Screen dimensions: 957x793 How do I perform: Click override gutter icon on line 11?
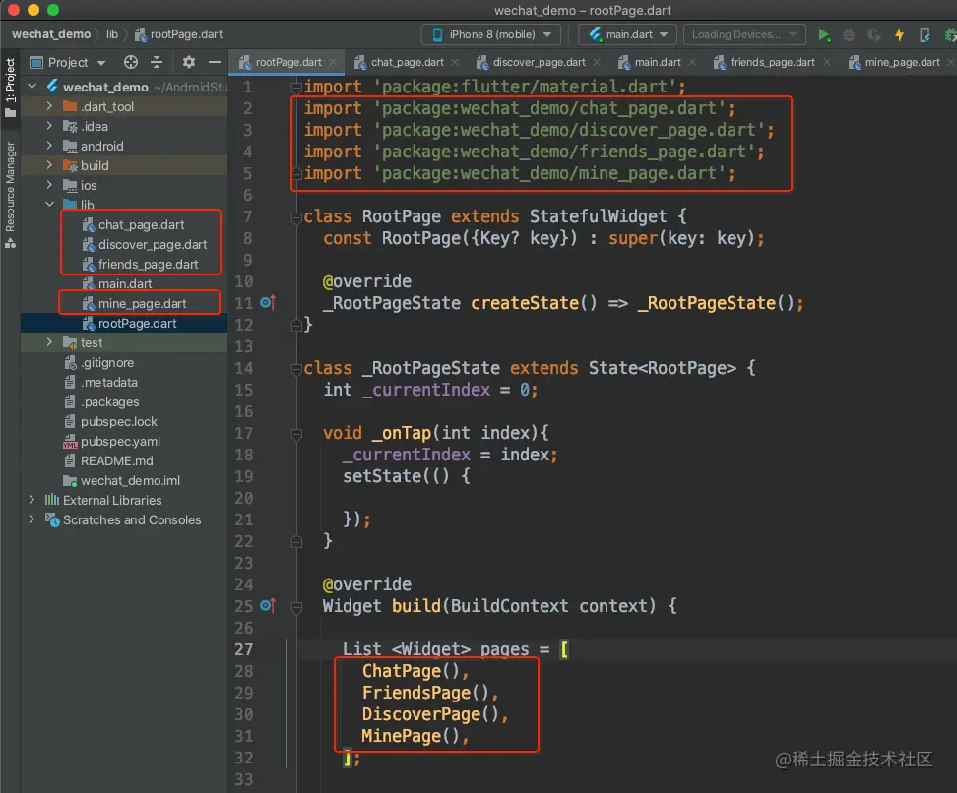pos(267,303)
